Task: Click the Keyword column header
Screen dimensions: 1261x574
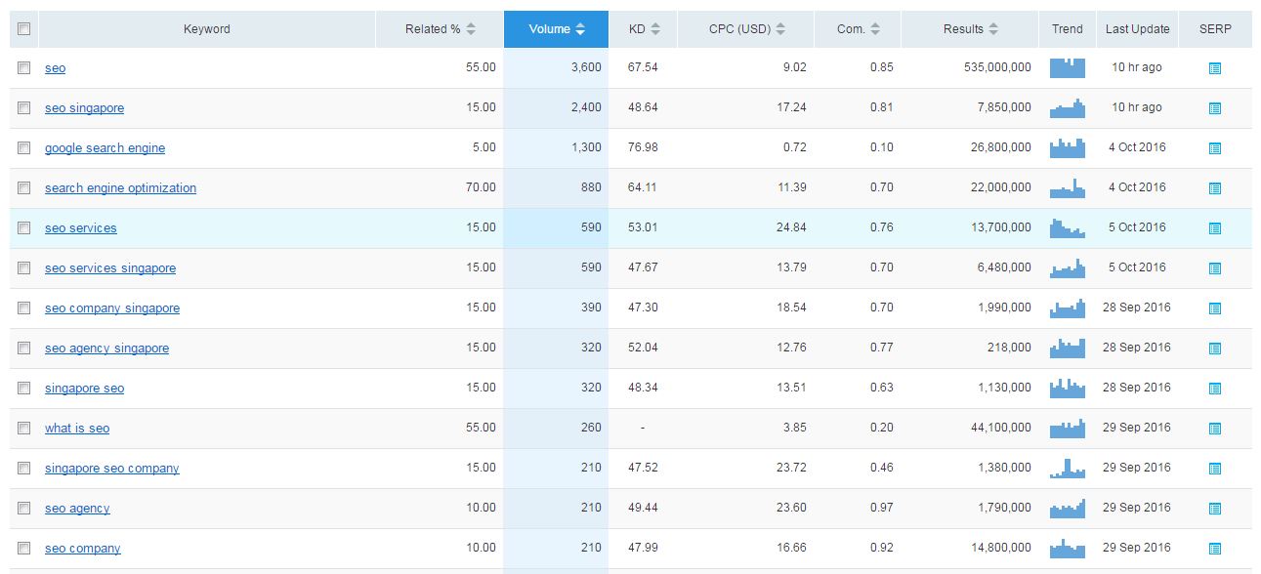Action: (x=207, y=29)
